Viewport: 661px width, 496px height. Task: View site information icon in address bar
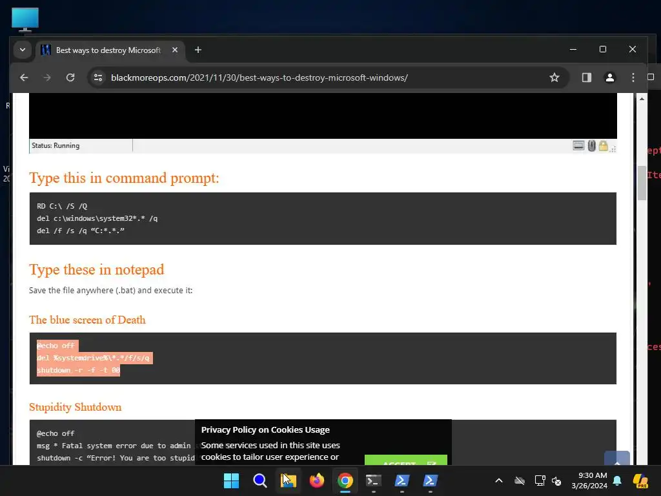[98, 77]
